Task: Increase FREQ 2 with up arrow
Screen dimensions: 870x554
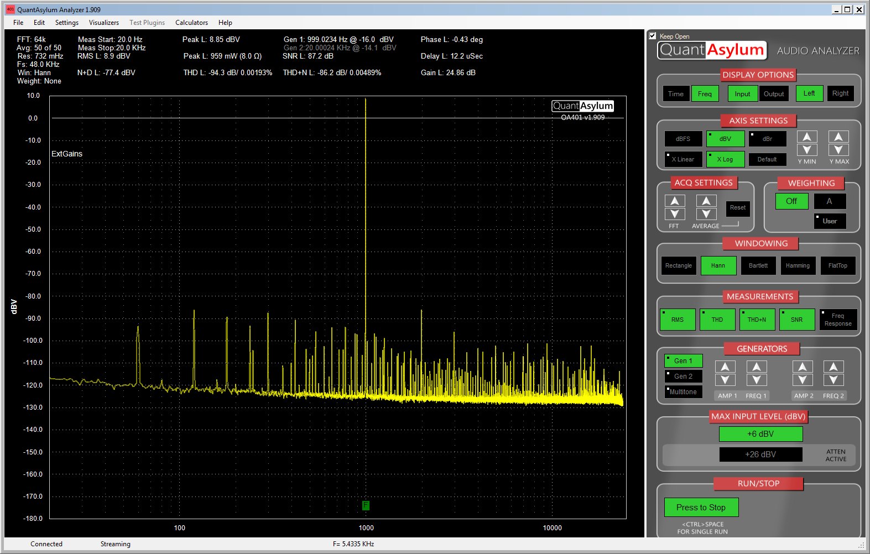Action: (x=833, y=367)
